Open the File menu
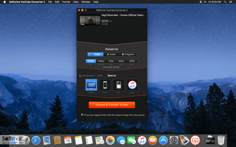236x147 pixels. click(50, 2)
